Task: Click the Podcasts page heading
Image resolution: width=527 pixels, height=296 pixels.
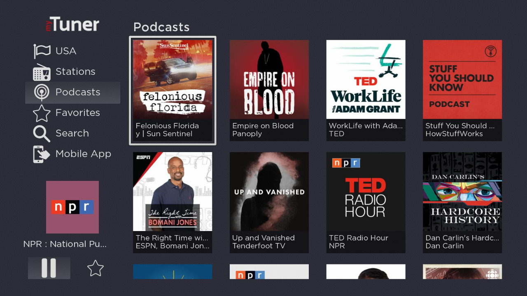Action: 161,27
